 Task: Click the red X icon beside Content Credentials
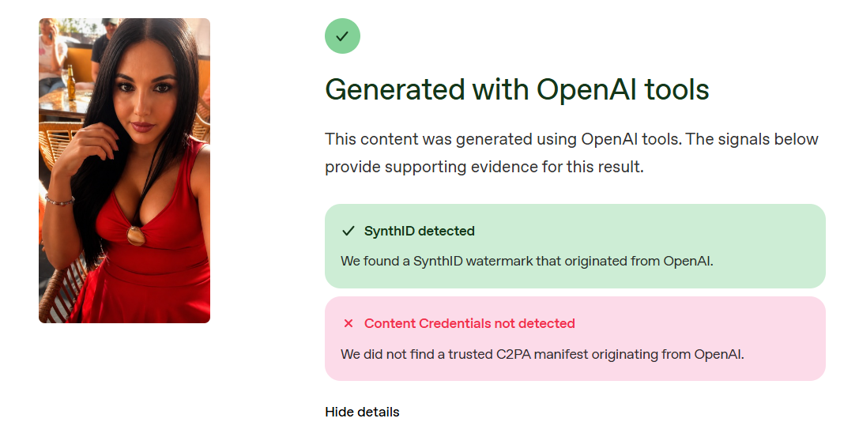point(348,323)
